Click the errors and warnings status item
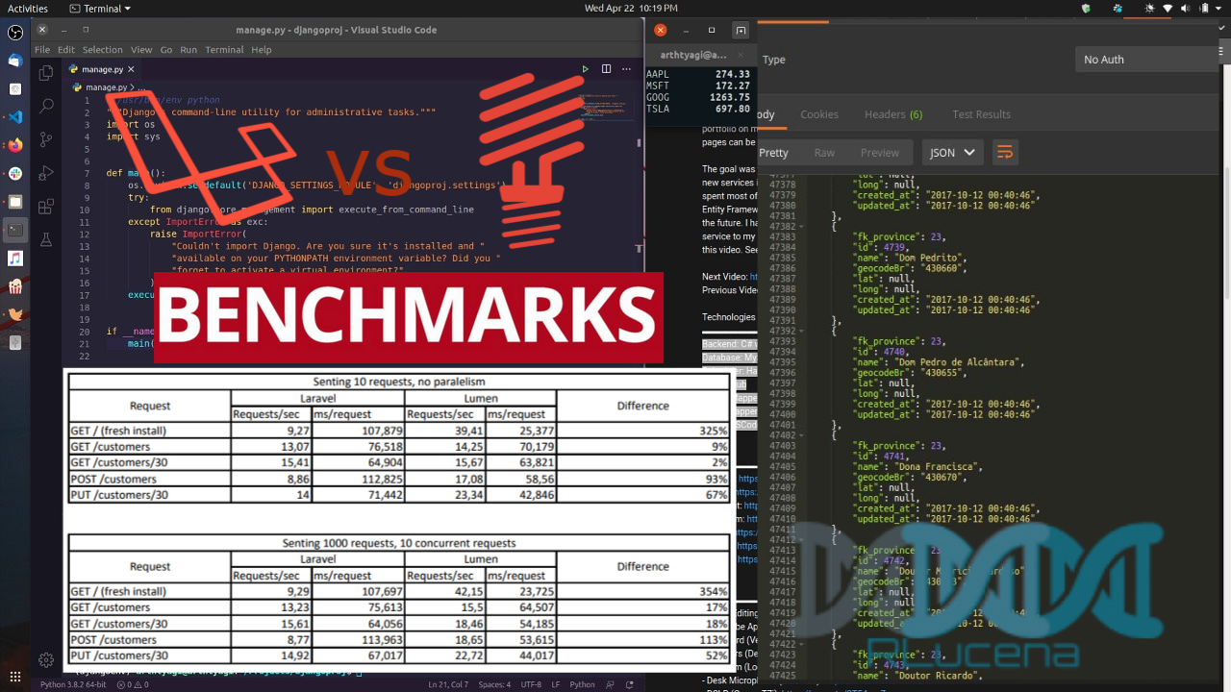 [x=134, y=684]
